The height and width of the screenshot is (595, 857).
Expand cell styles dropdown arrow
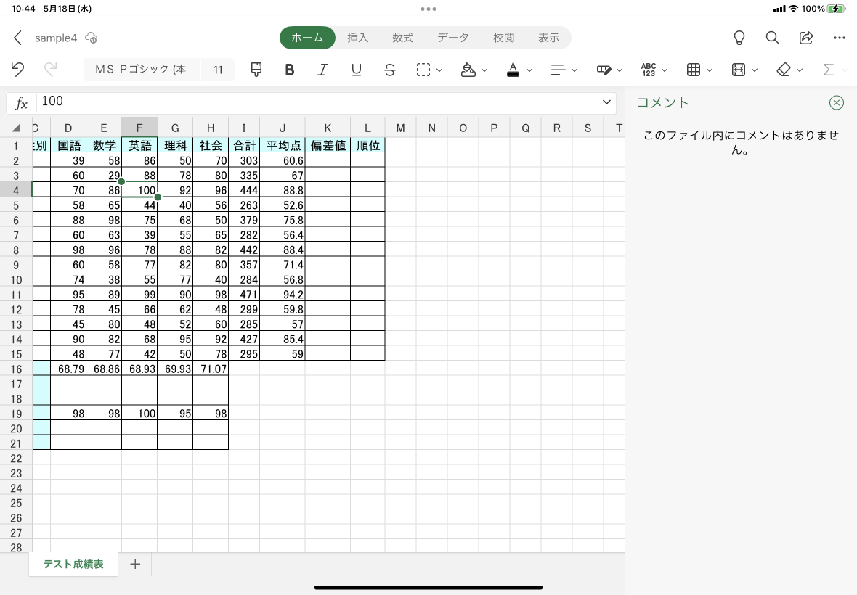(x=710, y=70)
